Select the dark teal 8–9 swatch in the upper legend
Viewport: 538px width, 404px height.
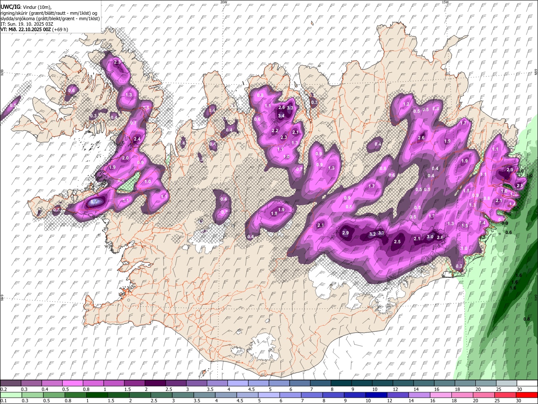(341, 383)
